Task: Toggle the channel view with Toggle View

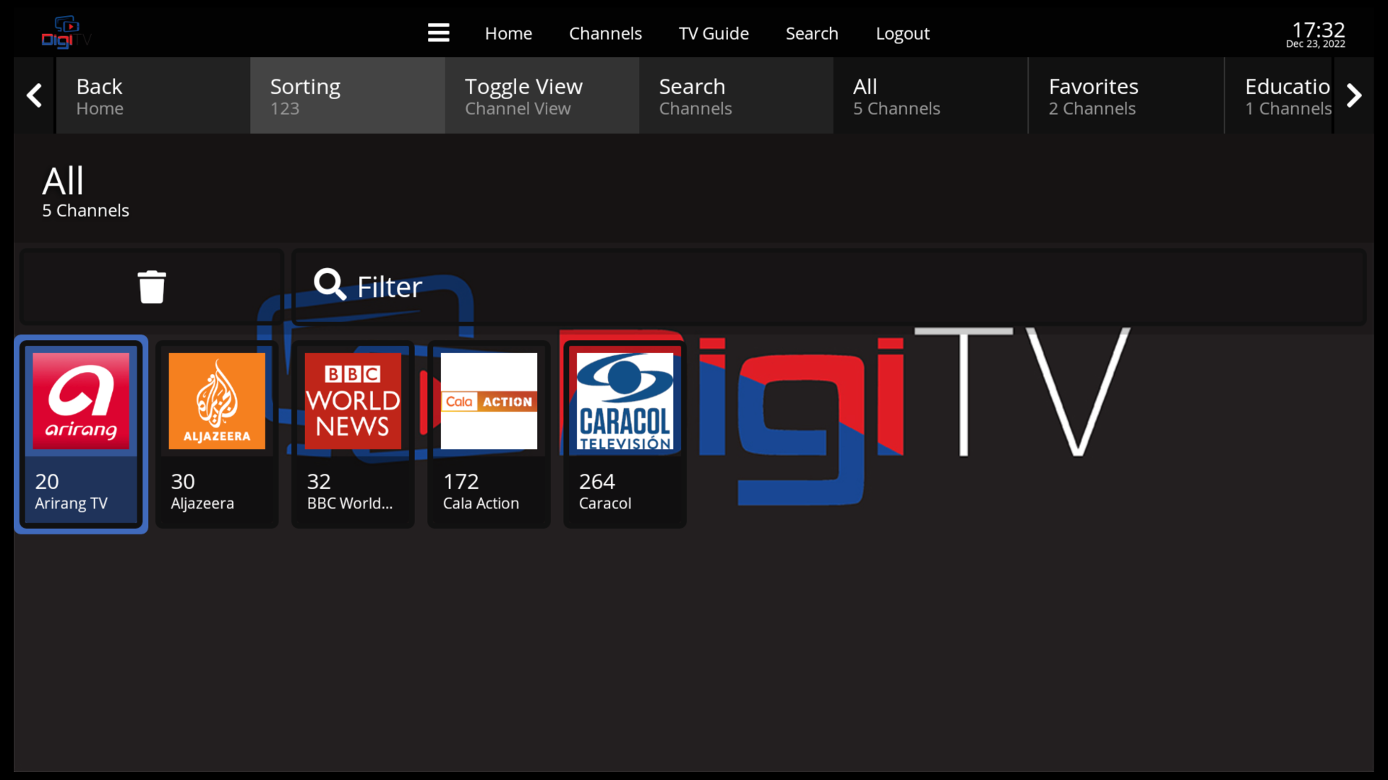Action: pos(541,95)
